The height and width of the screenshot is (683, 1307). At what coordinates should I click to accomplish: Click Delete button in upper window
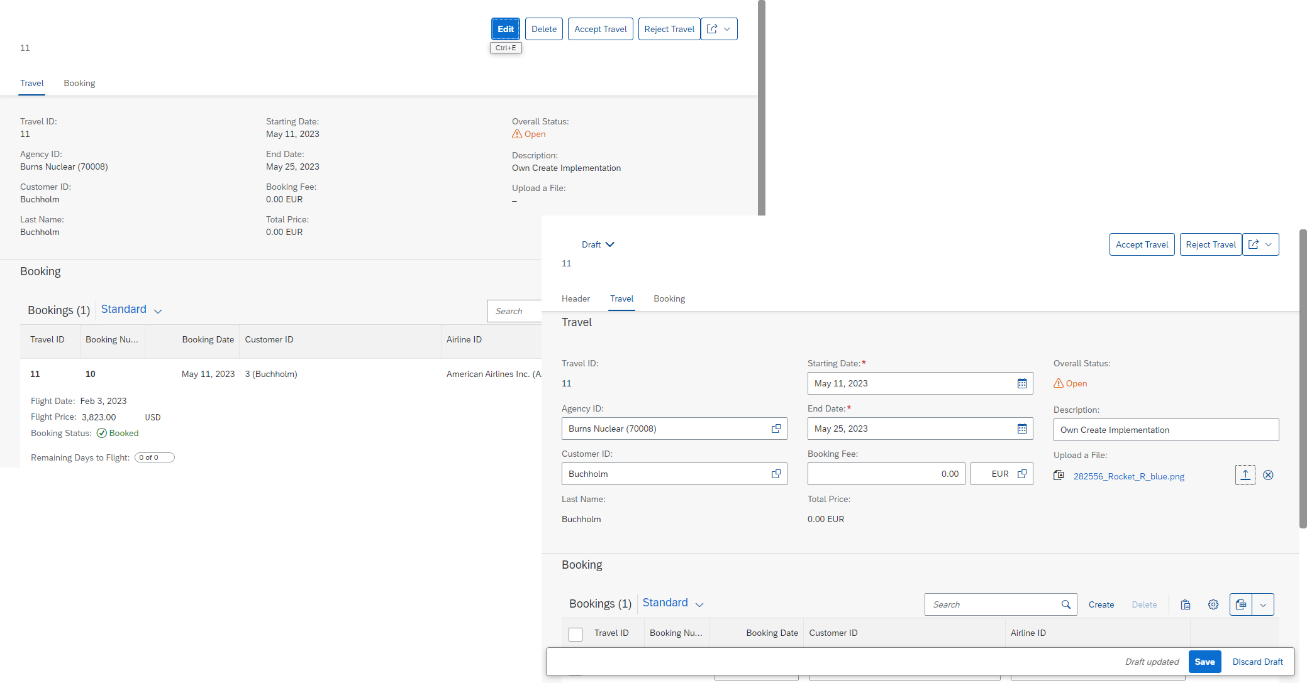pos(544,29)
